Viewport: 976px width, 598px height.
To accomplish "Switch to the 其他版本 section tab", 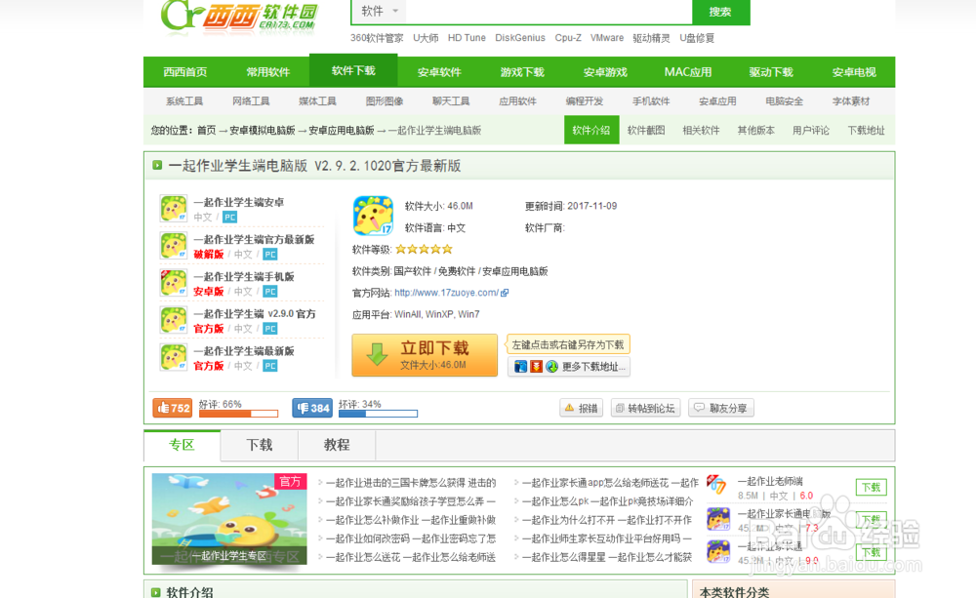I will 755,130.
